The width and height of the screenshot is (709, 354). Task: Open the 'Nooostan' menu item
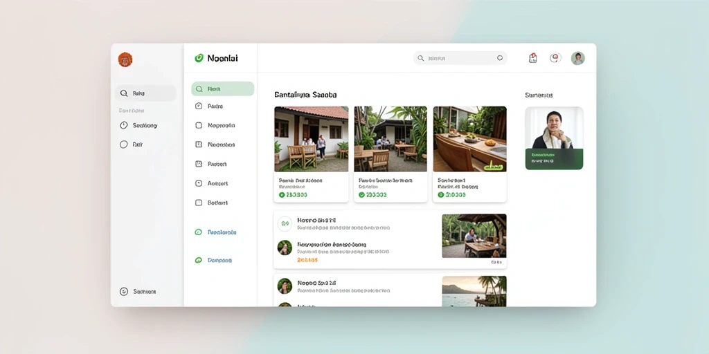[221, 145]
